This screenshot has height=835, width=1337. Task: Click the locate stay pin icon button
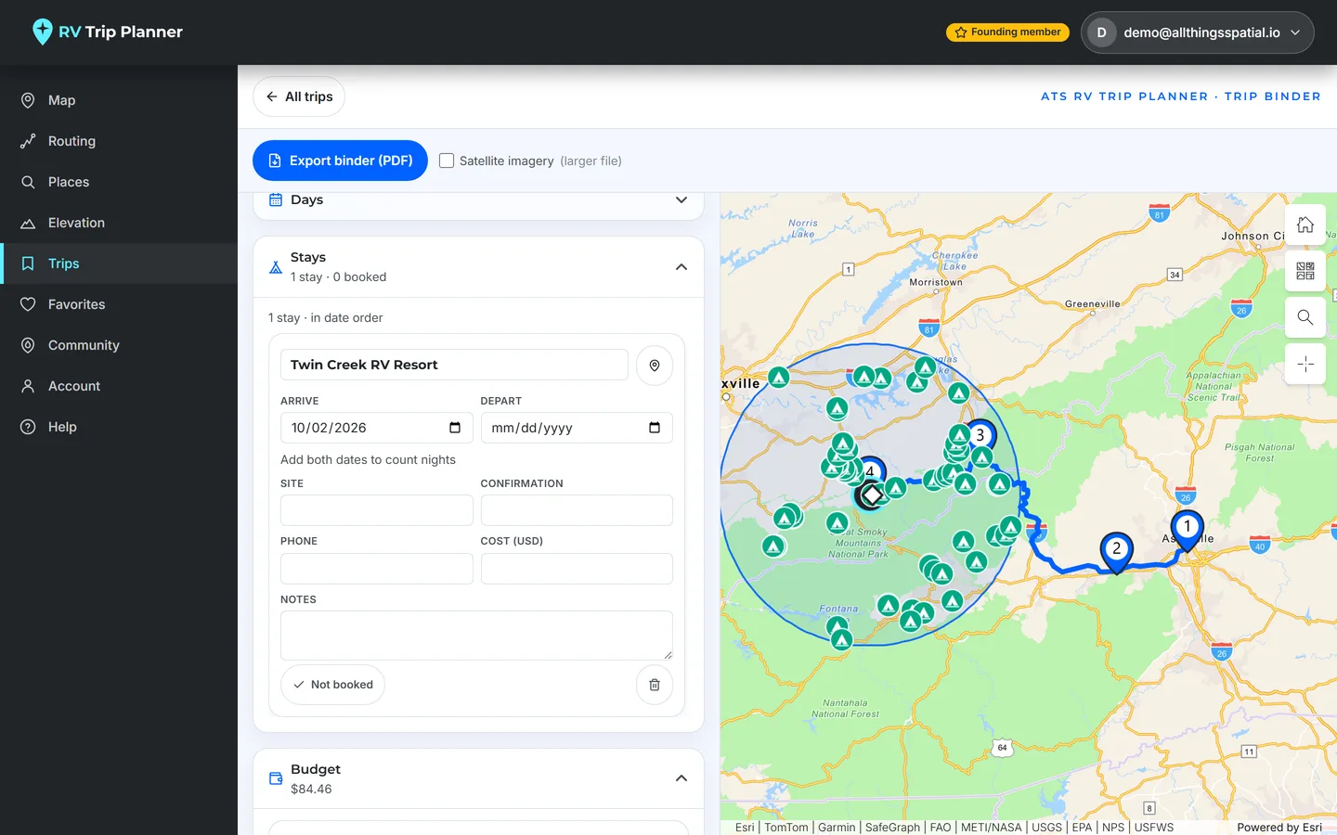click(655, 366)
